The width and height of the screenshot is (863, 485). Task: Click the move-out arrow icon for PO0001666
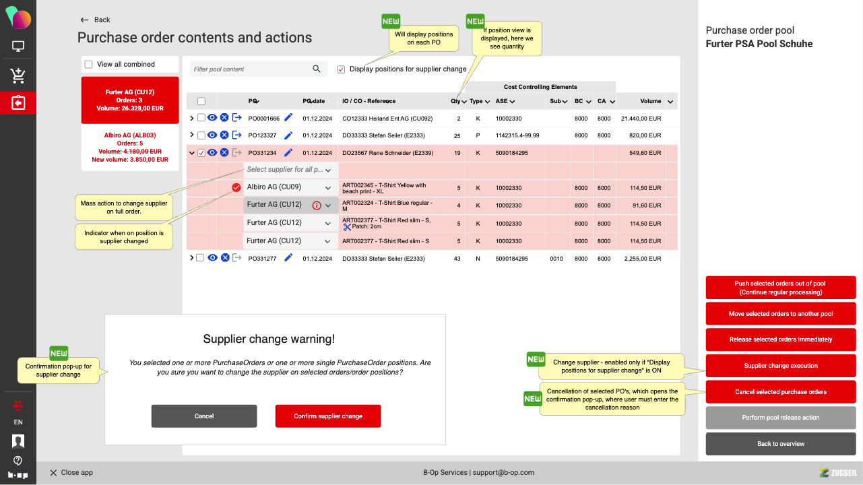(236, 118)
